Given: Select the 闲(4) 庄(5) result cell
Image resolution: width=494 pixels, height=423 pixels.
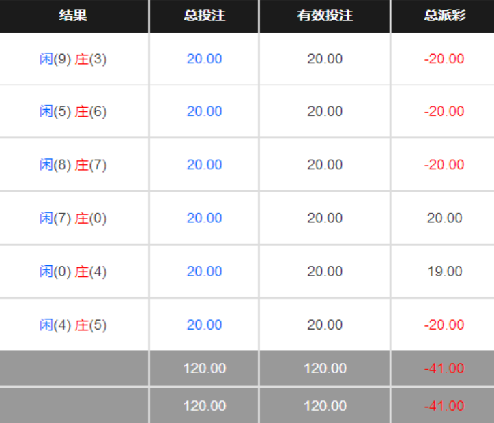Looking at the screenshot, I should 73,325.
